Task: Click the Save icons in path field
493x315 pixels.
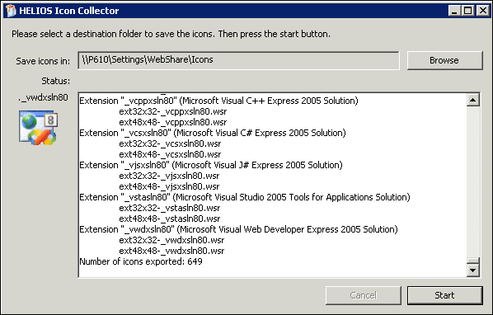Action: tap(238, 60)
